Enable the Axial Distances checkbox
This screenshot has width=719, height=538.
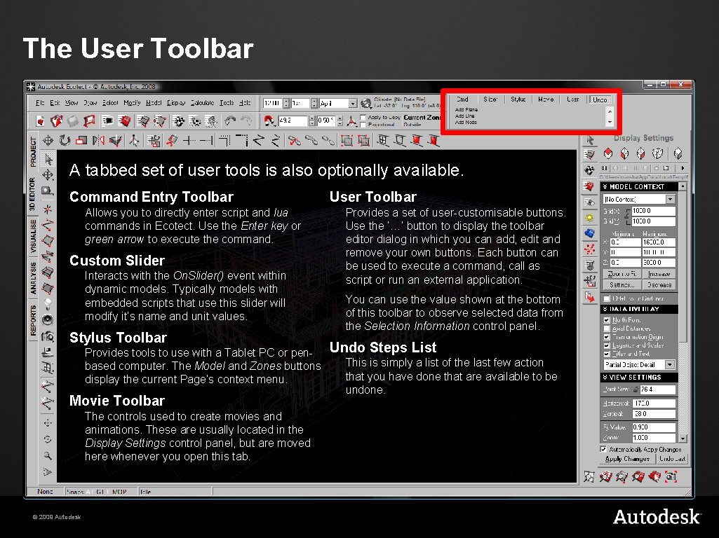(607, 329)
